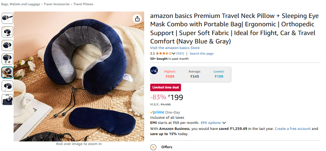Click the Offers percent badge icon
Screen dimensions: 326x151
[x=153, y=147]
